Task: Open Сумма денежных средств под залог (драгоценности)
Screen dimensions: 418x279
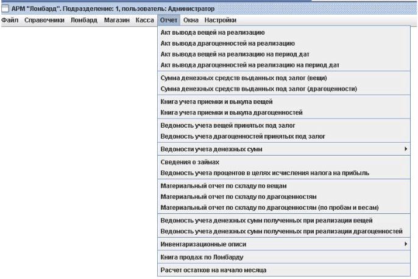Action: click(x=284, y=89)
